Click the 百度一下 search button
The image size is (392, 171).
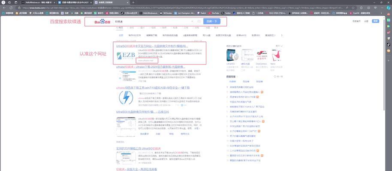pyautogui.click(x=212, y=21)
